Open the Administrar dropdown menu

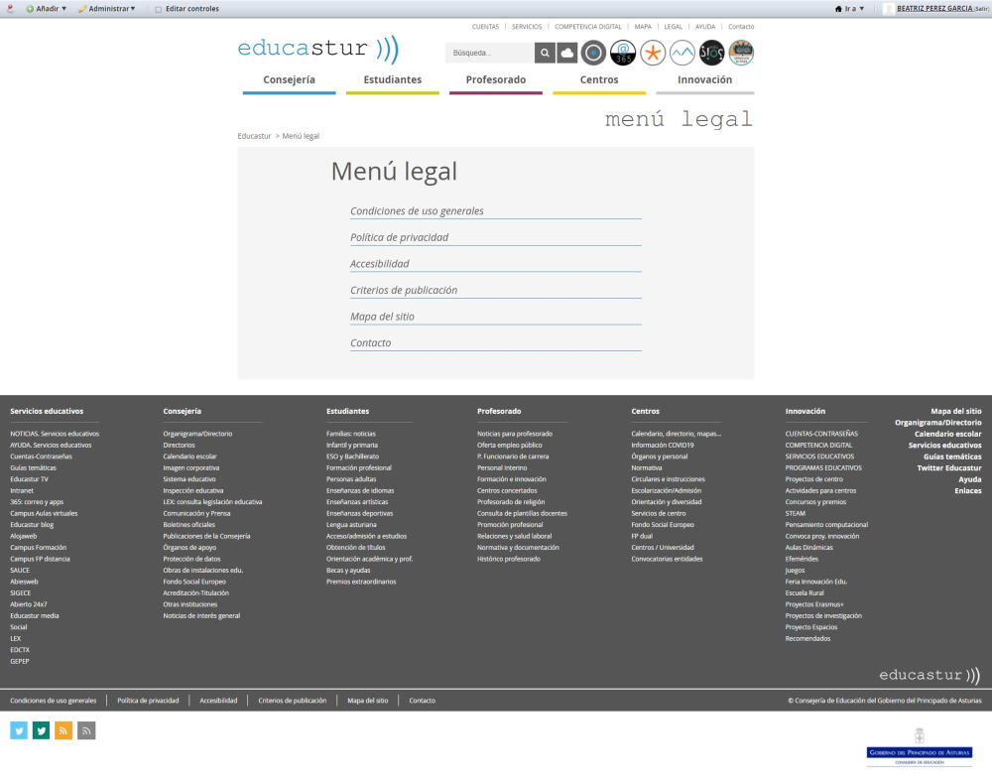point(107,9)
